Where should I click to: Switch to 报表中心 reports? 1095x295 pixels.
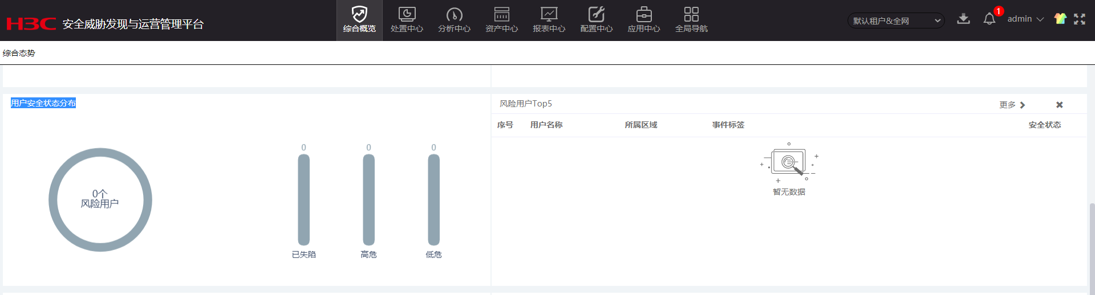(549, 21)
